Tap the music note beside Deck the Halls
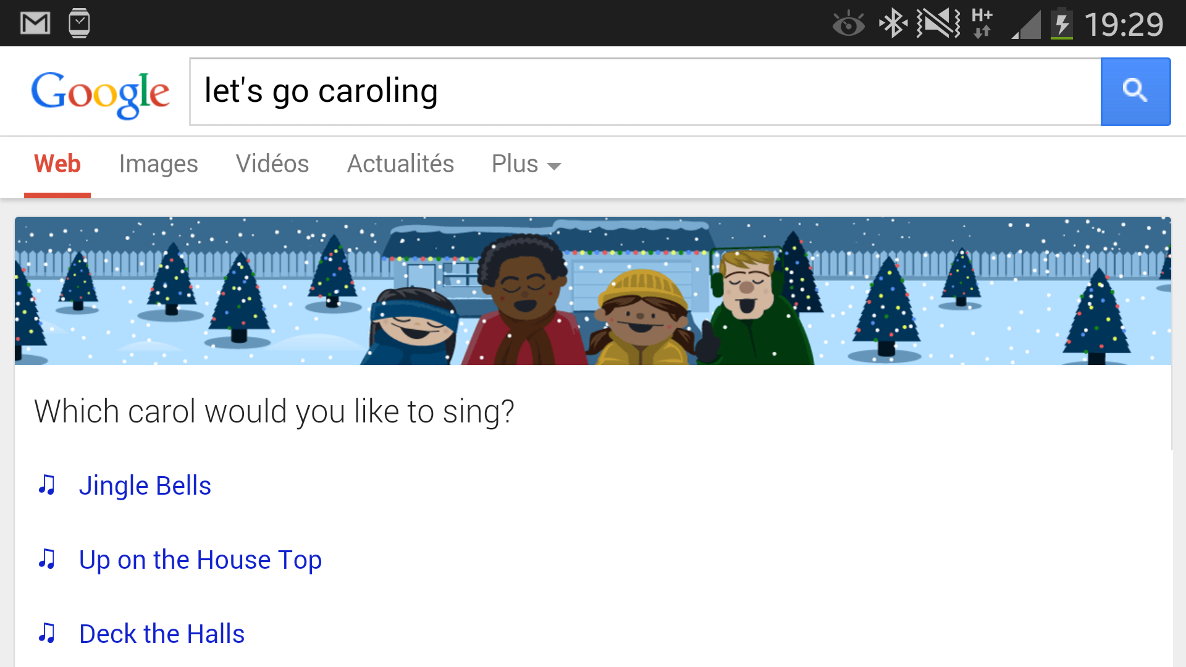The width and height of the screenshot is (1186, 667). tap(47, 633)
